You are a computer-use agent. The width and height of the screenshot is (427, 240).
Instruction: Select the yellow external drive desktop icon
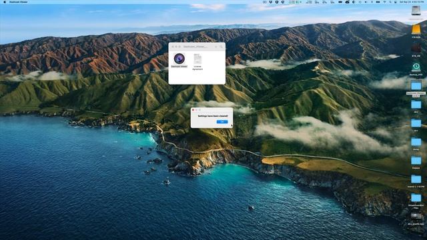(416, 29)
